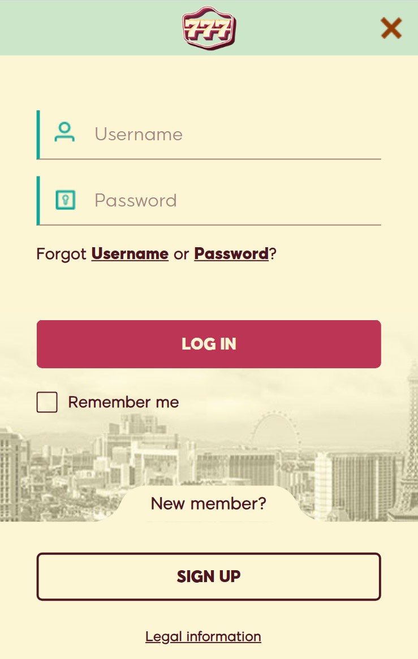Open the forgot Password link
The width and height of the screenshot is (418, 659).
tap(231, 254)
